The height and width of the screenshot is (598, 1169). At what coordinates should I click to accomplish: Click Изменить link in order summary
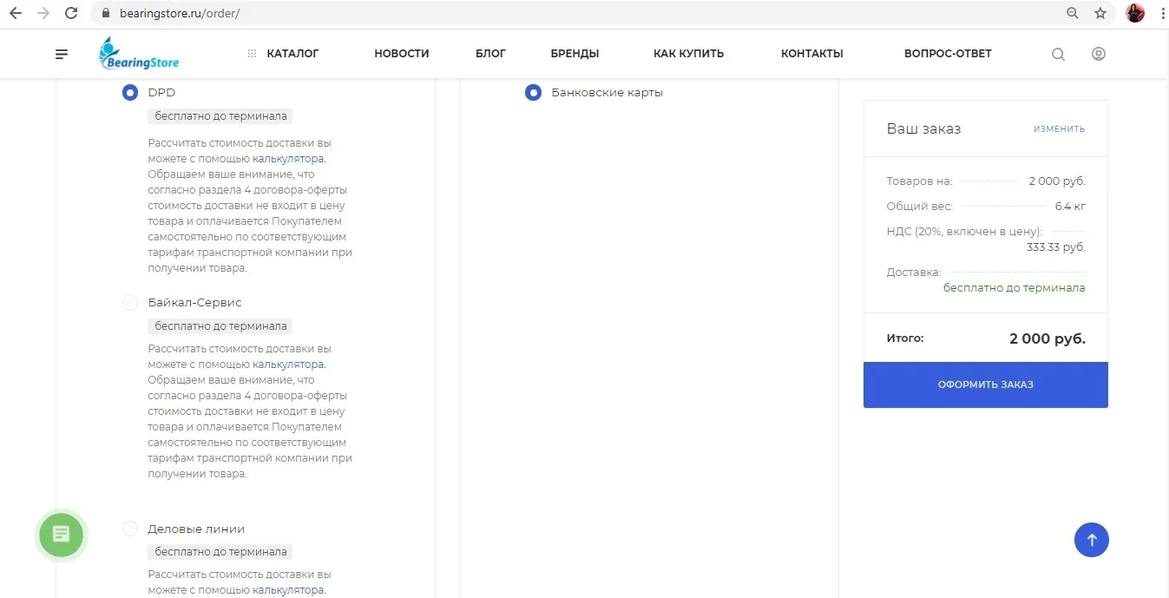[x=1059, y=128]
